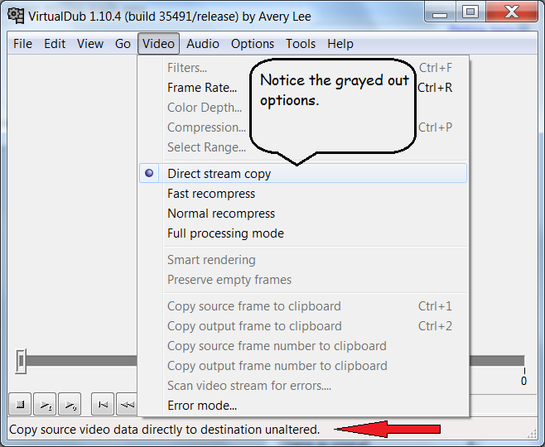545x447 pixels.
Task: Select the Fast recompress mode
Action: [x=303, y=194]
